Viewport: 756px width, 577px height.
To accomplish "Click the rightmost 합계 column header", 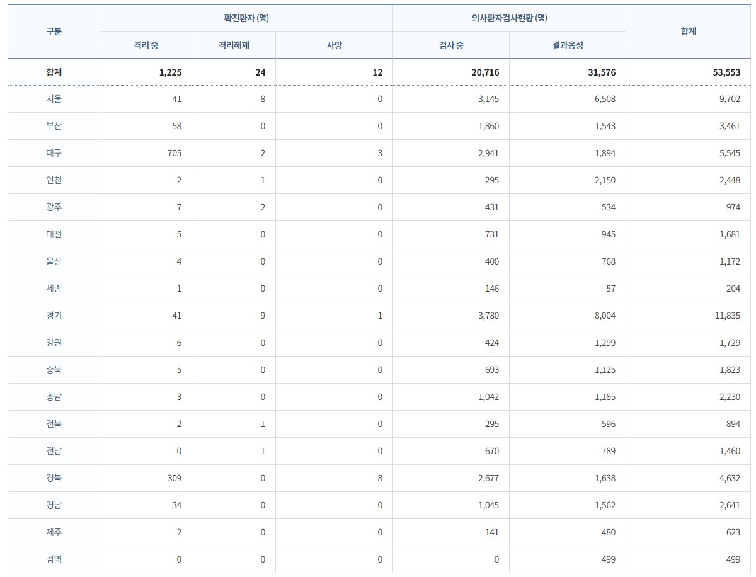I will 689,31.
